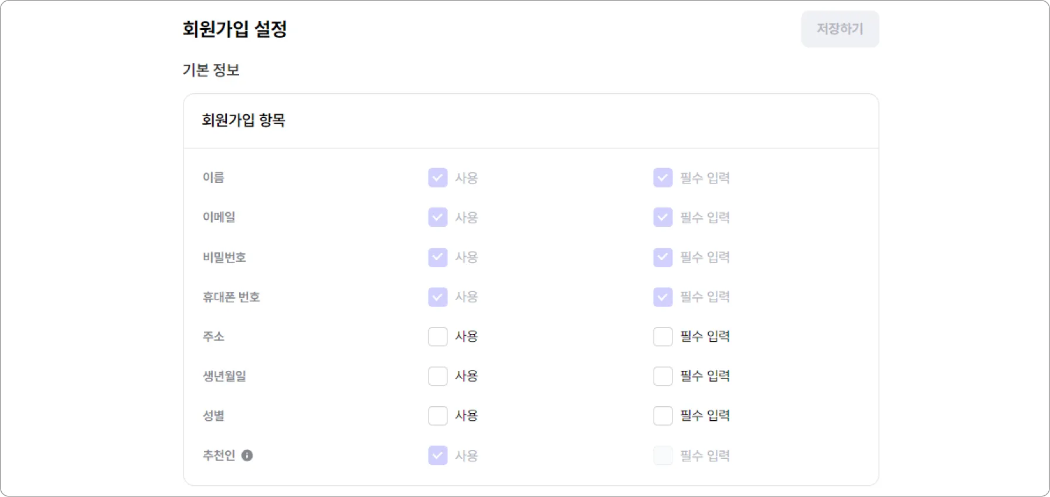Enable 사용 checkbox for 주소
Screen dimensions: 1050x497
438,336
